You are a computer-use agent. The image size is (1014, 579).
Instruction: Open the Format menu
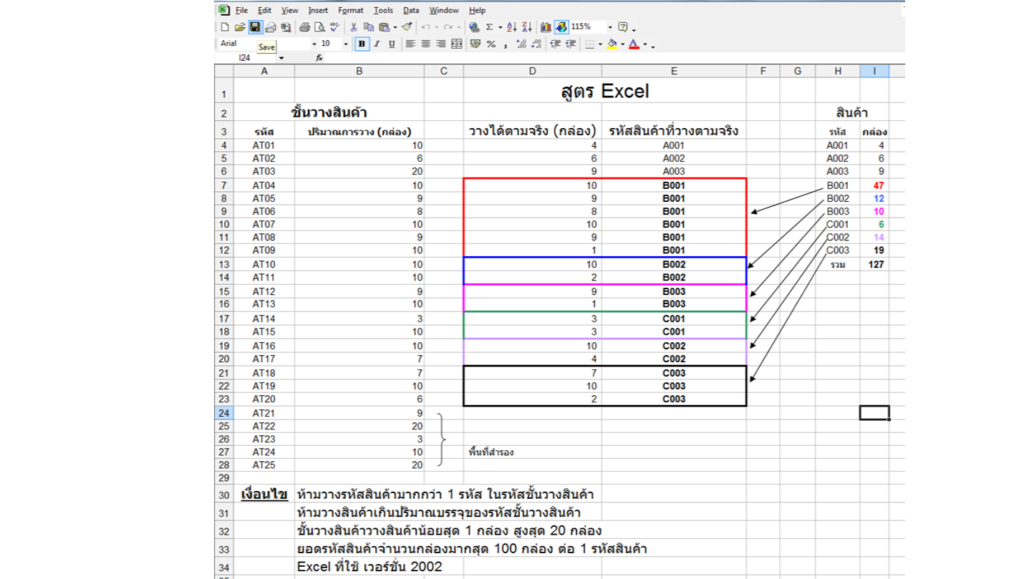tap(350, 10)
